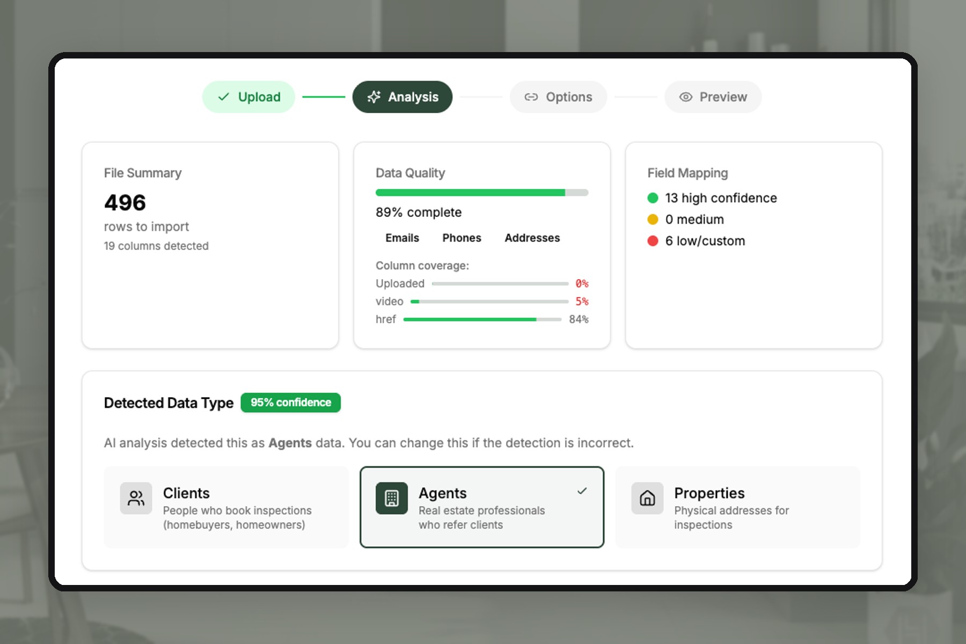The image size is (966, 644).
Task: Click the red low/custom dot
Action: point(653,241)
